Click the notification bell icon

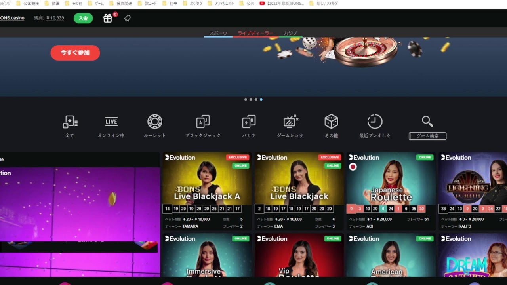127,18
